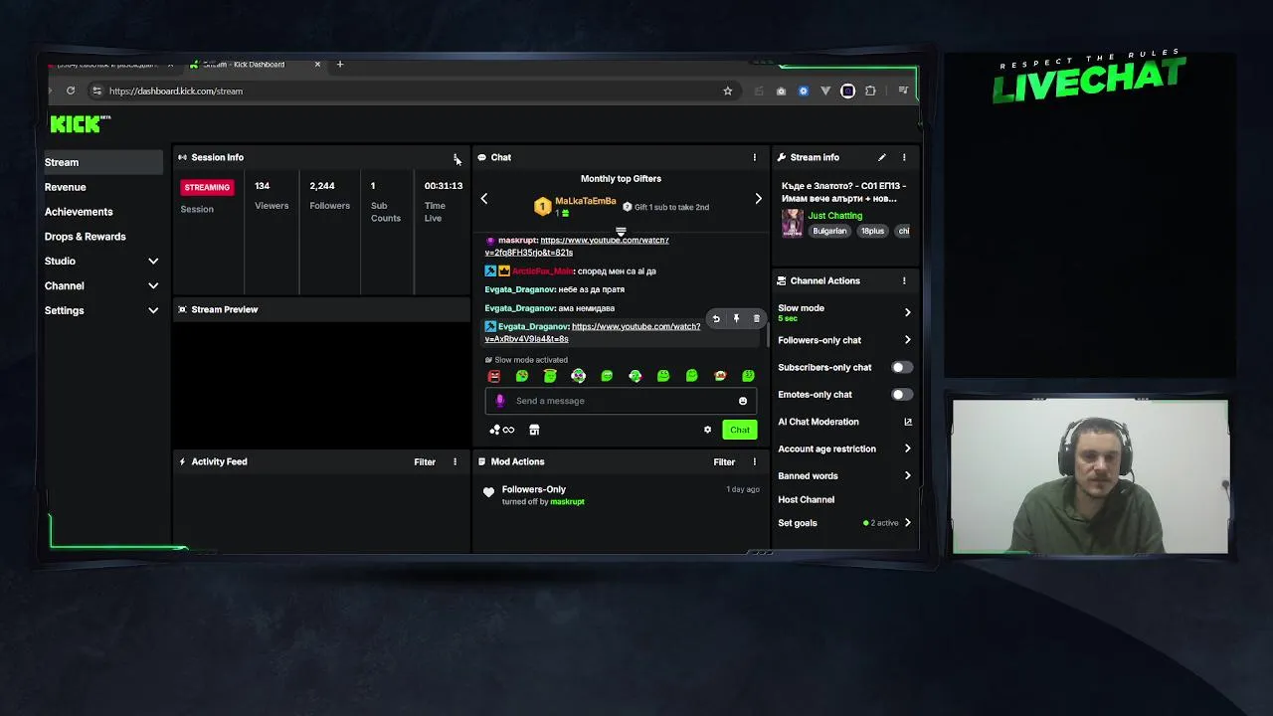
Task: Show previous top gifter with left arrow
Action: (484, 199)
